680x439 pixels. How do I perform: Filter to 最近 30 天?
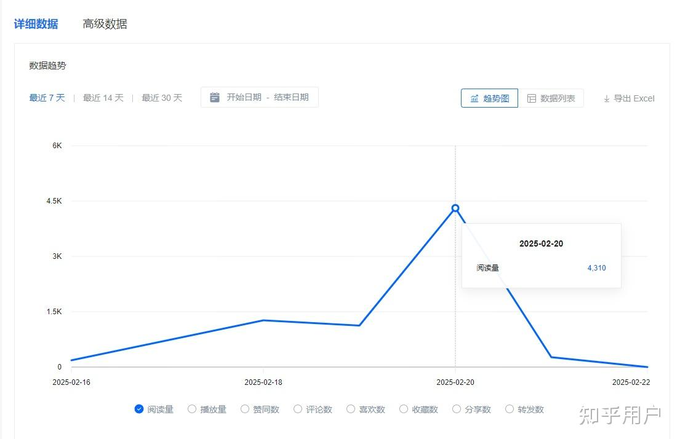[162, 98]
